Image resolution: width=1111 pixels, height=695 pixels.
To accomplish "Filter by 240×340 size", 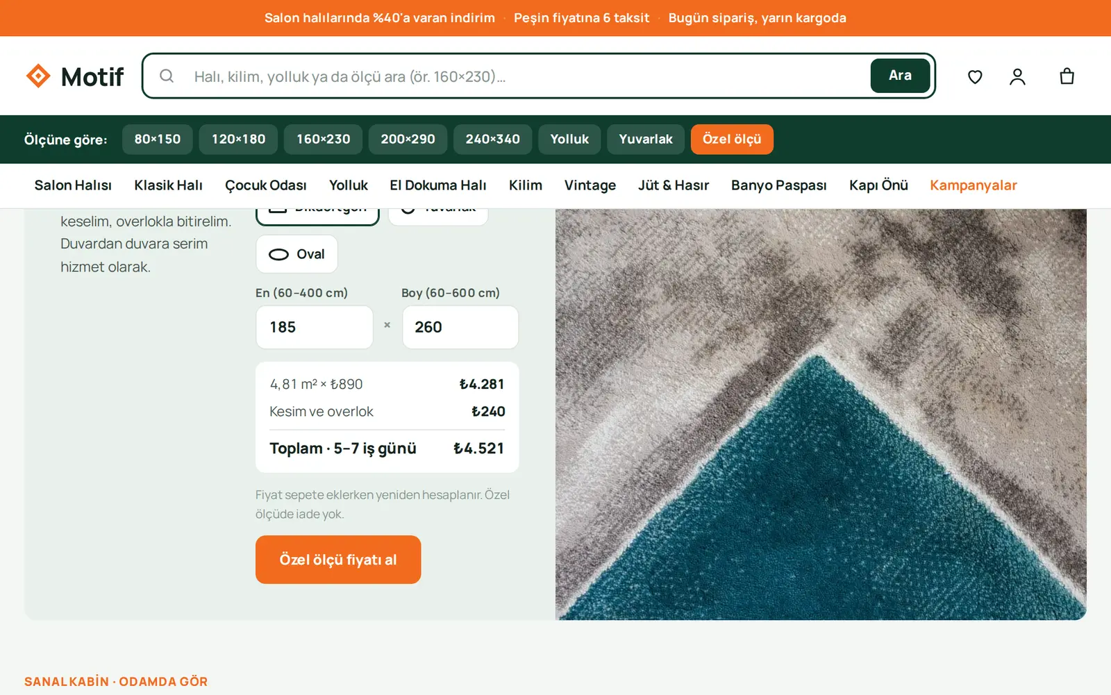I will tap(492, 140).
